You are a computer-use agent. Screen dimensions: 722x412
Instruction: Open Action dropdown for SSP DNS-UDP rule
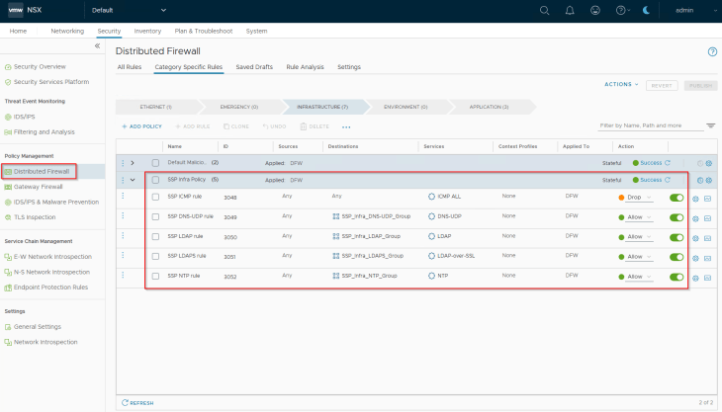pos(639,217)
